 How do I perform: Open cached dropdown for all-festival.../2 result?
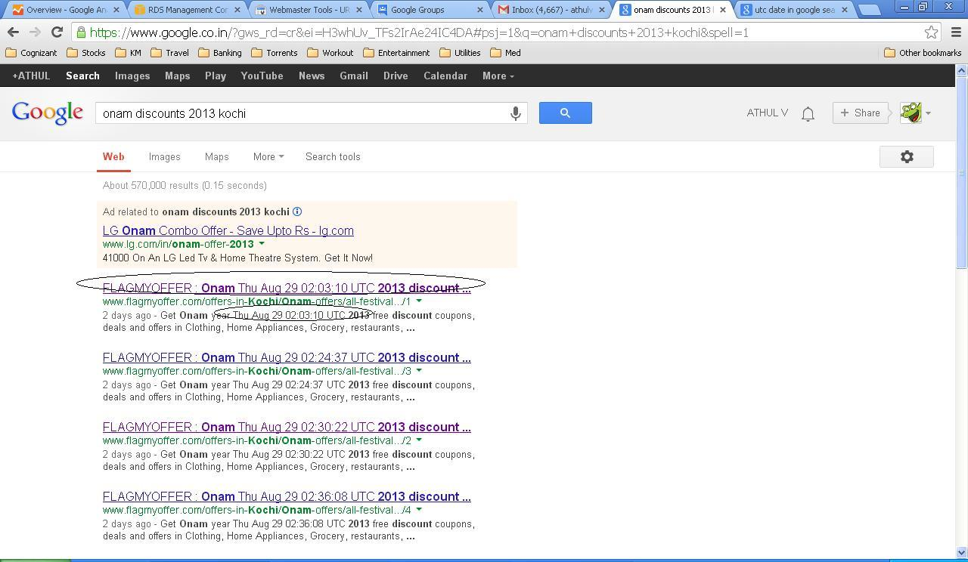(x=419, y=440)
